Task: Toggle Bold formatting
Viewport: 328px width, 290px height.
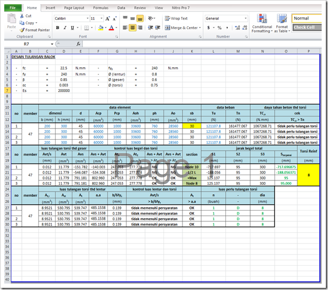Action: pyautogui.click(x=58, y=28)
